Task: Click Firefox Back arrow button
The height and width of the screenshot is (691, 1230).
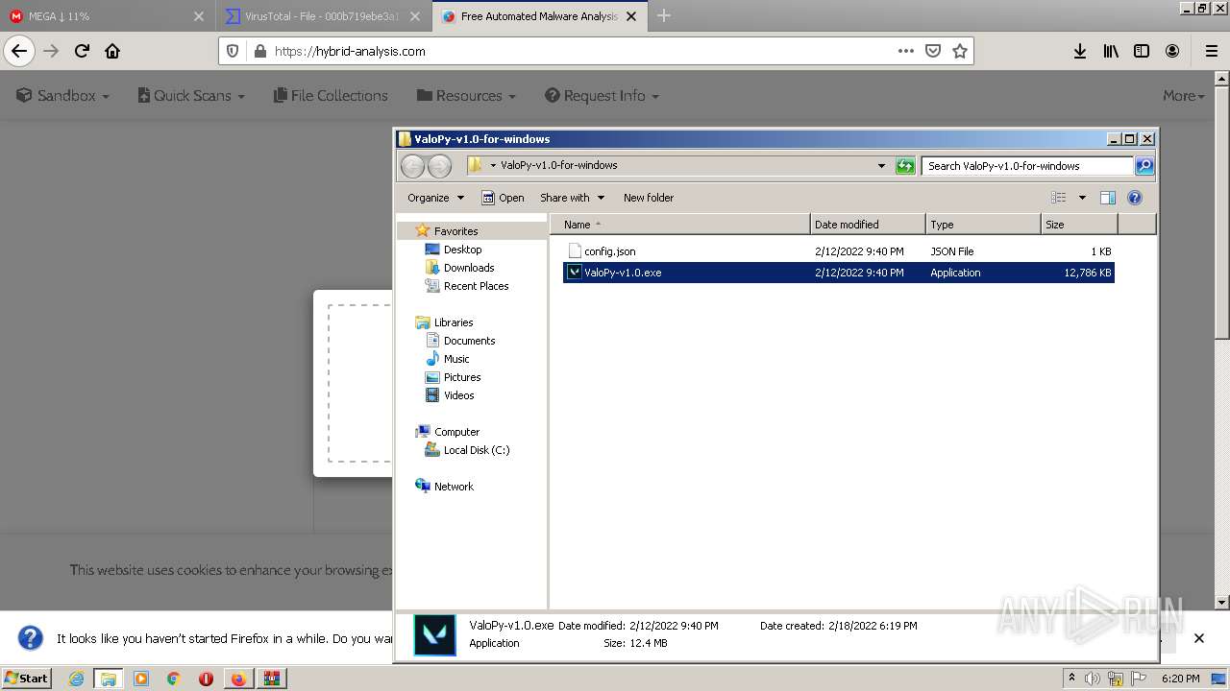Action: (x=19, y=51)
